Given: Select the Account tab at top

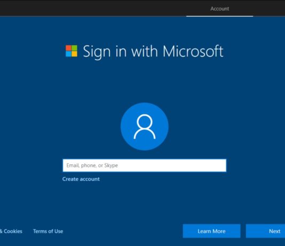Looking at the screenshot, I should click(219, 9).
